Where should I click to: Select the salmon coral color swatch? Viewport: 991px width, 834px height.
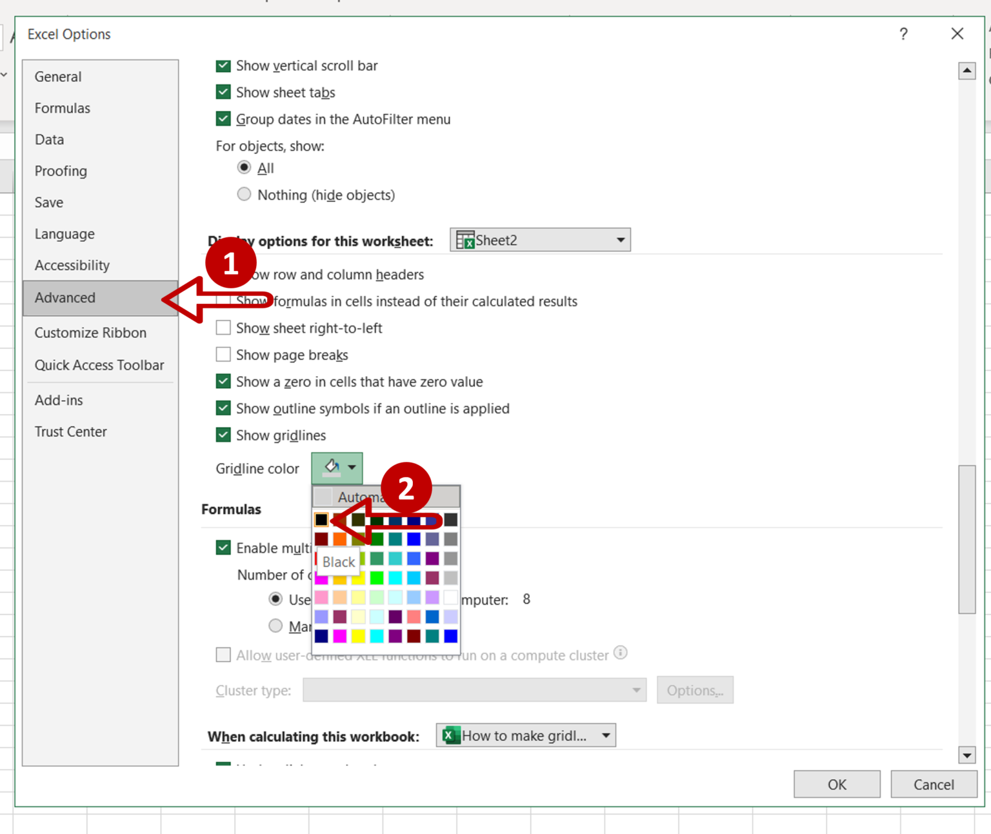[x=414, y=617]
